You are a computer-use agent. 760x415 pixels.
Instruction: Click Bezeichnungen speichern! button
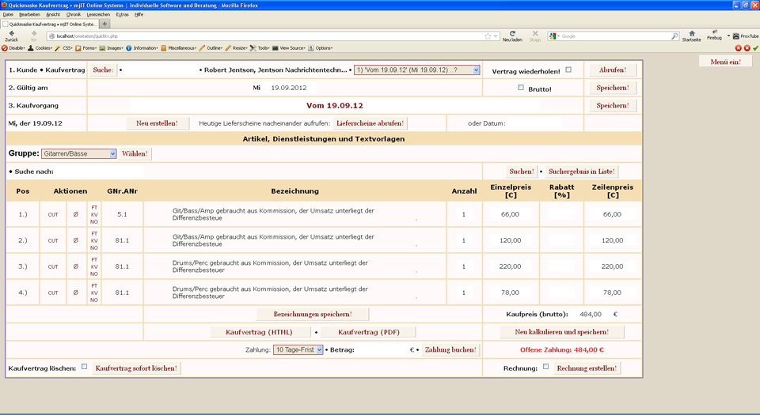tap(313, 315)
